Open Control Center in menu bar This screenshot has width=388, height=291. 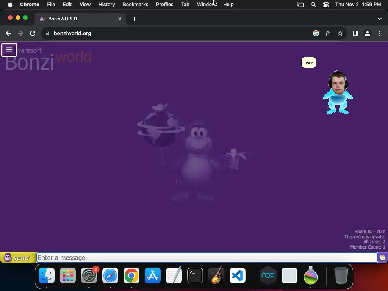[x=326, y=5]
